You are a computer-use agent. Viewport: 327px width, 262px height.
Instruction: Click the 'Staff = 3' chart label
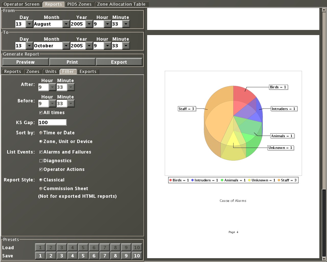[x=186, y=109]
